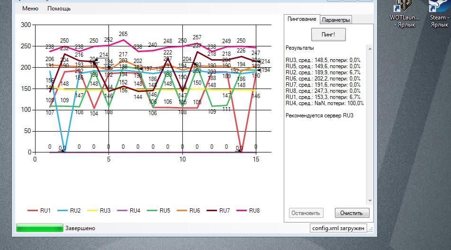Click the config.xml загружен status field

(x=339, y=228)
